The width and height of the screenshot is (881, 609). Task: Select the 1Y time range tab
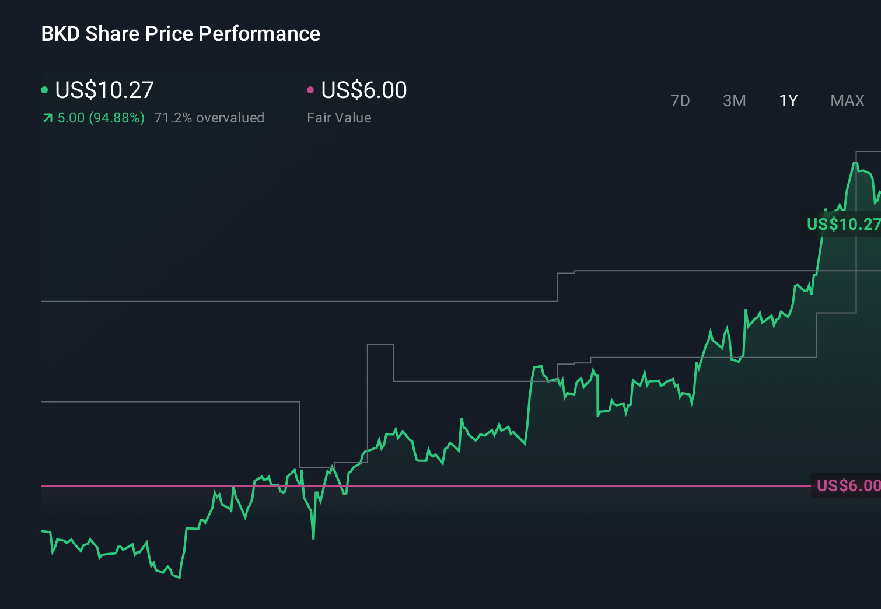pos(788,100)
